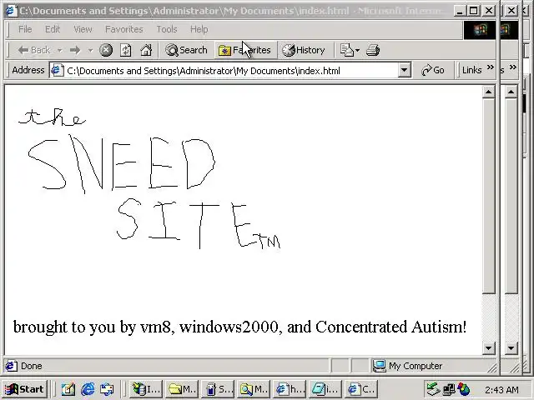Screen dimensions: 534x400
Task: Expand the Address bar dropdown
Action: [404, 70]
